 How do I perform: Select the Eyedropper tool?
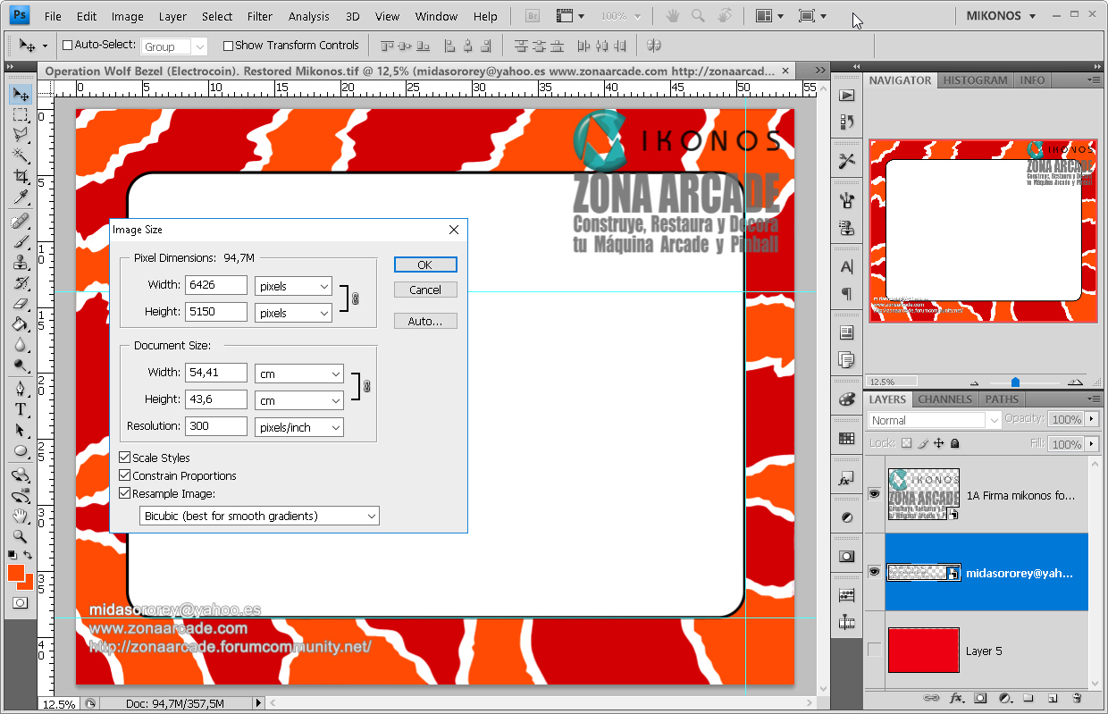coord(20,197)
